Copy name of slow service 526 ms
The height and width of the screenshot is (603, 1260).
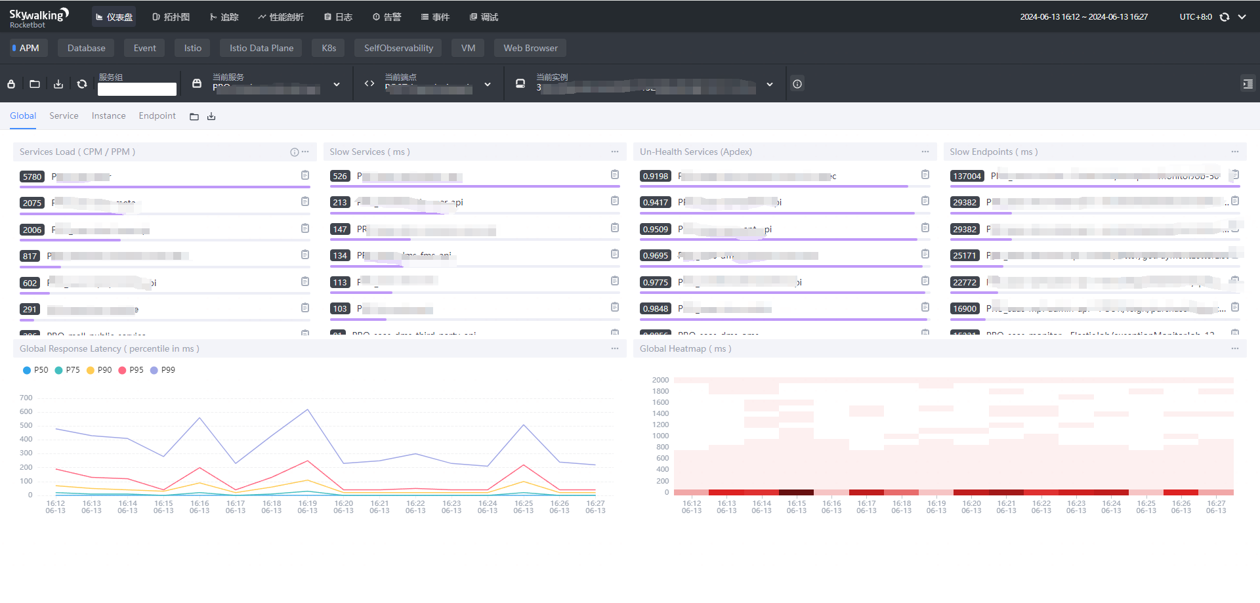coord(615,175)
